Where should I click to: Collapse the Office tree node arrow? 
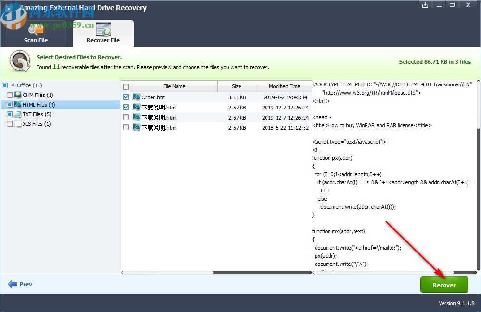point(13,84)
